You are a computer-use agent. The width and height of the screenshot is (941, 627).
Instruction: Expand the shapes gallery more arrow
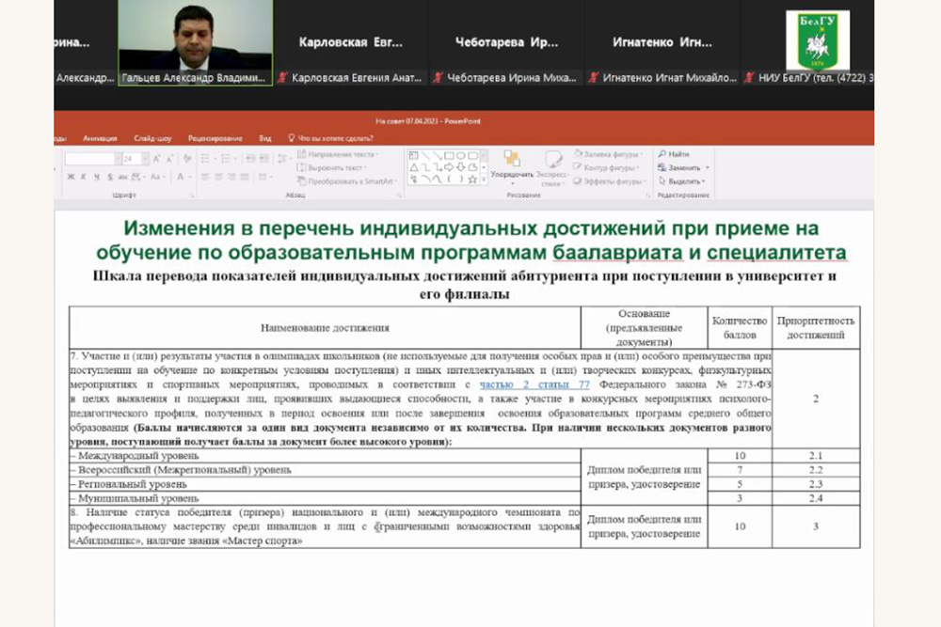pos(484,179)
